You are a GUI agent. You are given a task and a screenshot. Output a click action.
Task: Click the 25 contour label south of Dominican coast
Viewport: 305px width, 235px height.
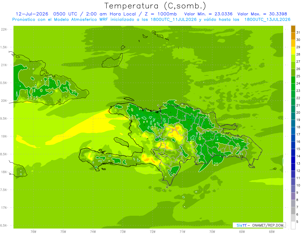point(216,164)
